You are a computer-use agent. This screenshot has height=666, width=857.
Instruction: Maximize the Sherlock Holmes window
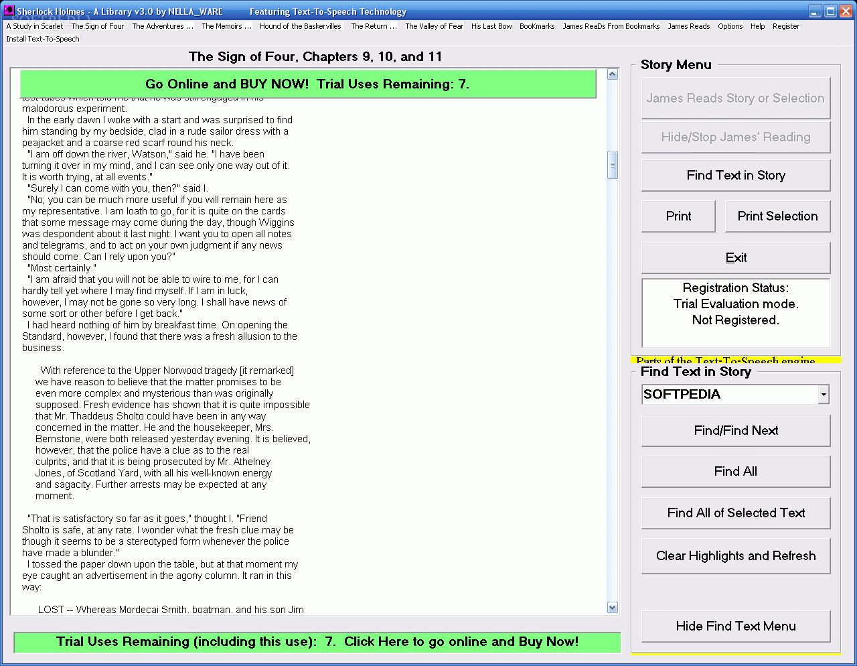coord(830,11)
